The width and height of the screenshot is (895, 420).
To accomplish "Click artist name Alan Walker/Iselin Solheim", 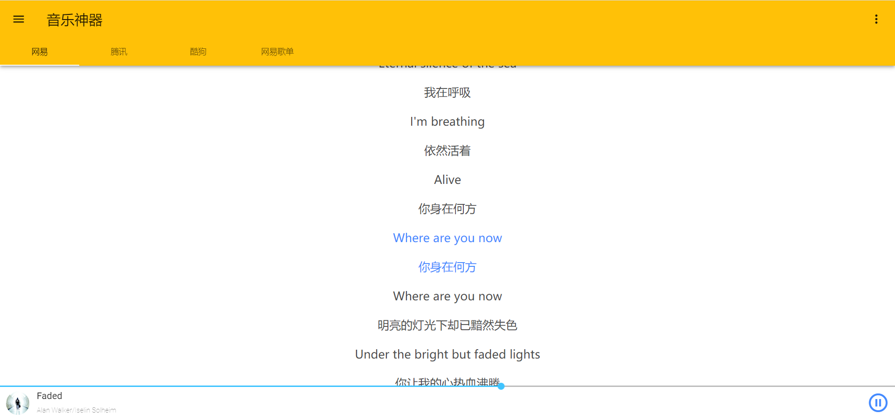I will (x=76, y=410).
